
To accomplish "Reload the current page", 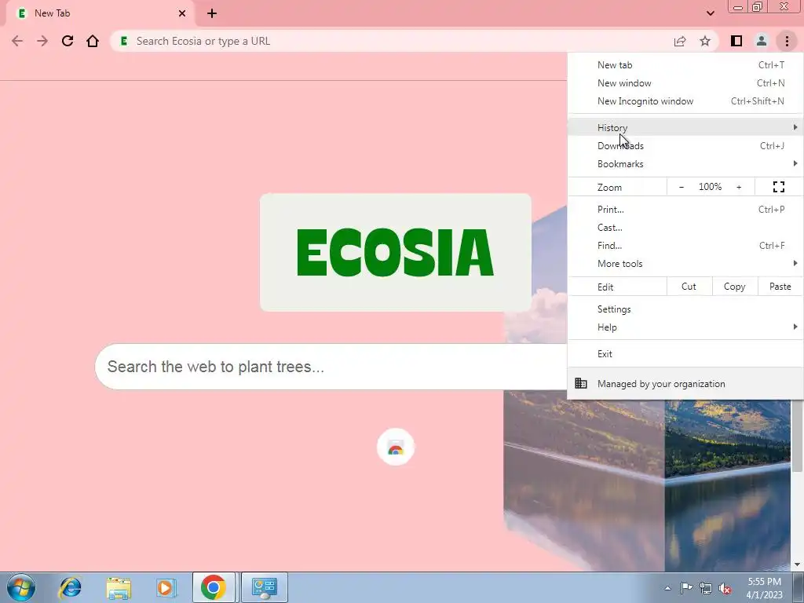I will 68,41.
